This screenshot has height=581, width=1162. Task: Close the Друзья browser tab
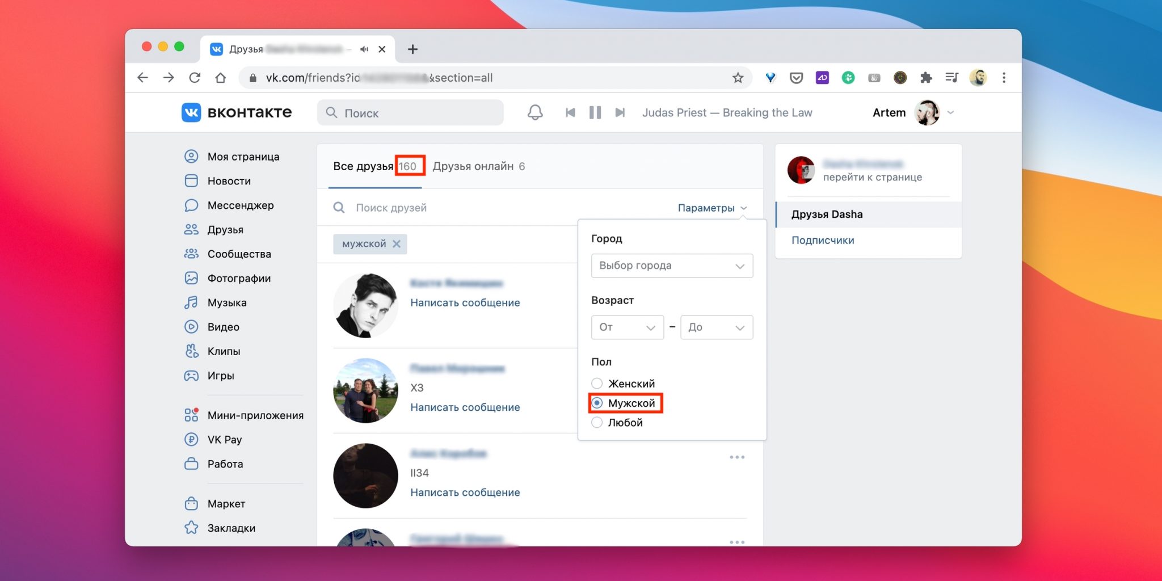382,49
